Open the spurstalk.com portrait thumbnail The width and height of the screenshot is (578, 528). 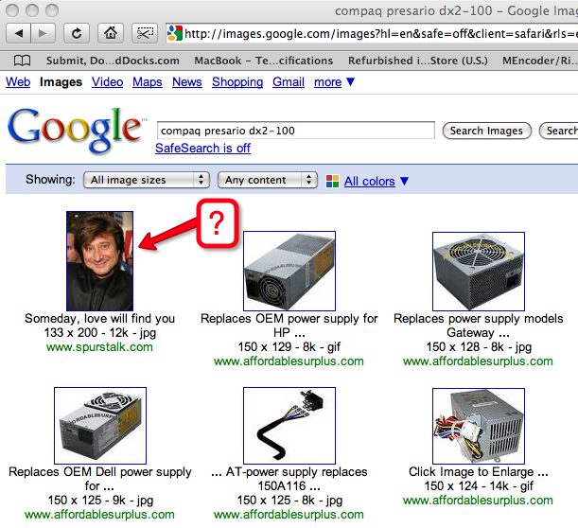[99, 260]
